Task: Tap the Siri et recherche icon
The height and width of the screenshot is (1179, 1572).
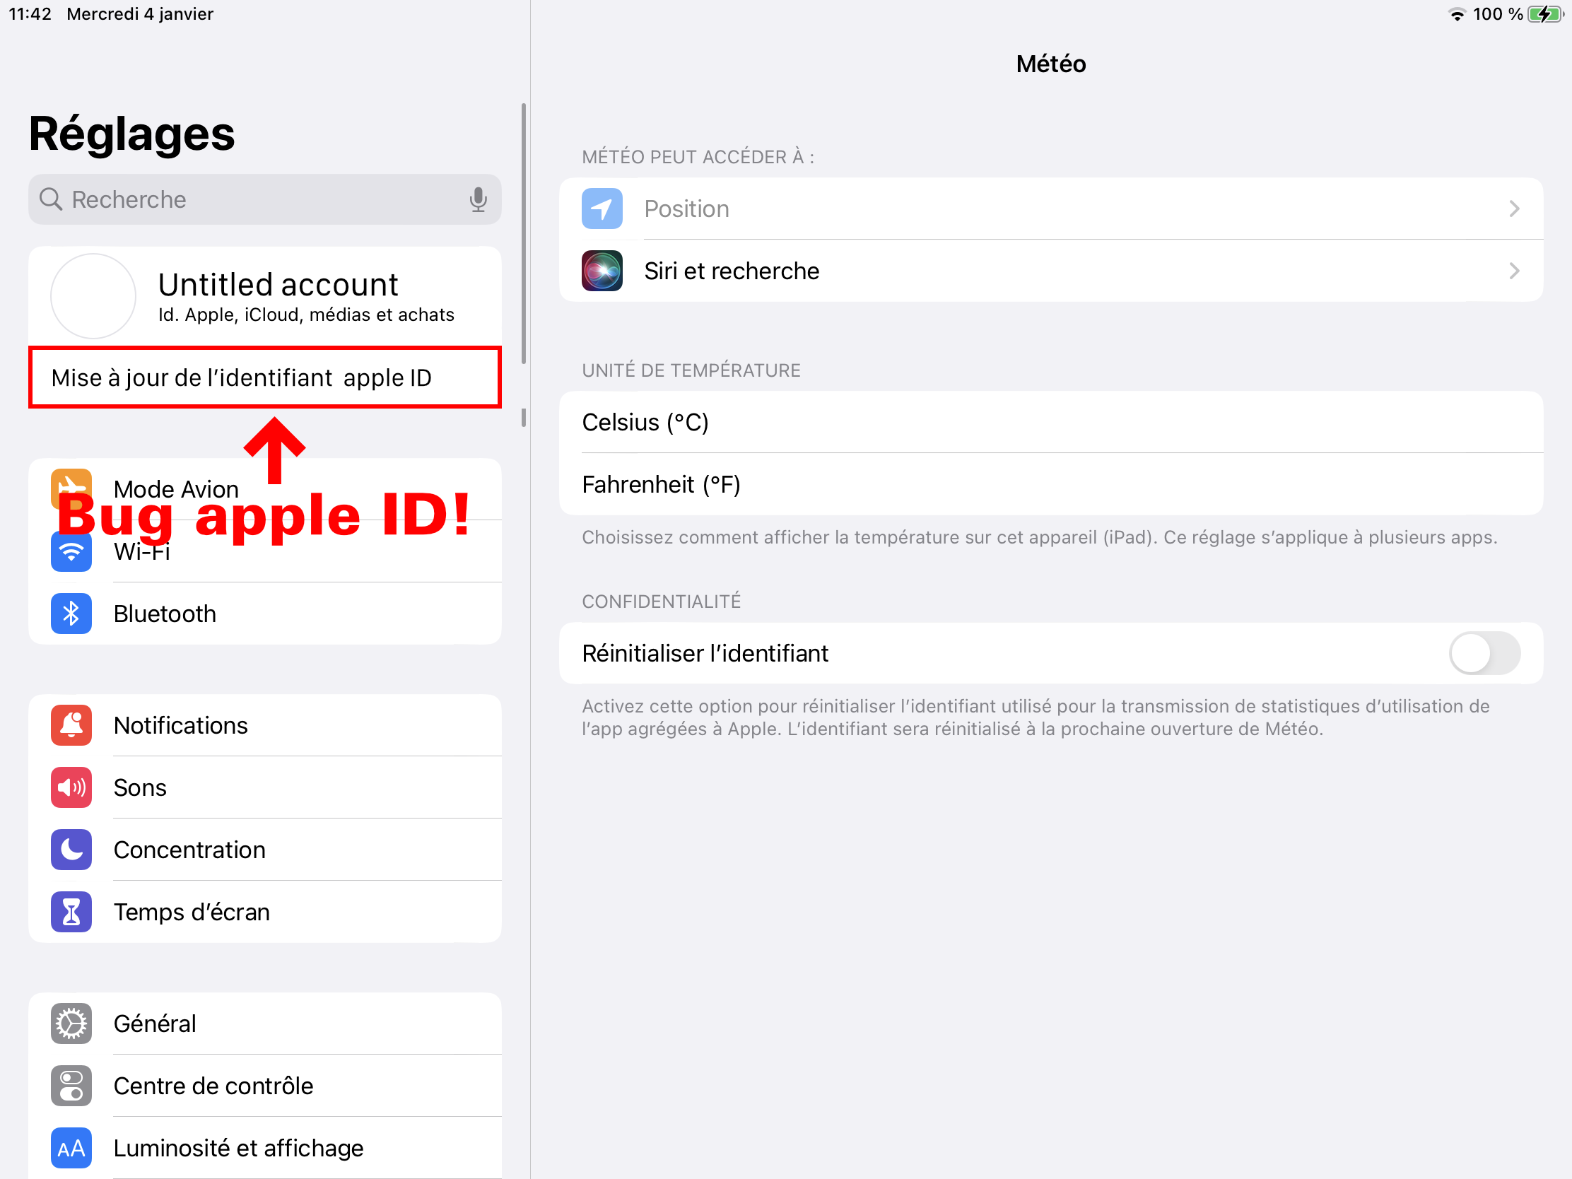Action: 602,271
